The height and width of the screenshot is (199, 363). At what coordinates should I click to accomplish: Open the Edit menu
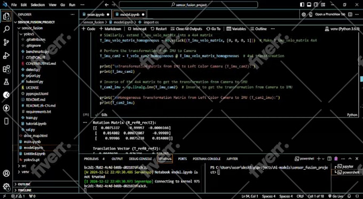pyautogui.click(x=23, y=5)
